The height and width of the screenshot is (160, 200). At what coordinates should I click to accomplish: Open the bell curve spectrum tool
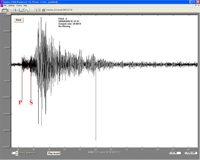[x=27, y=10]
